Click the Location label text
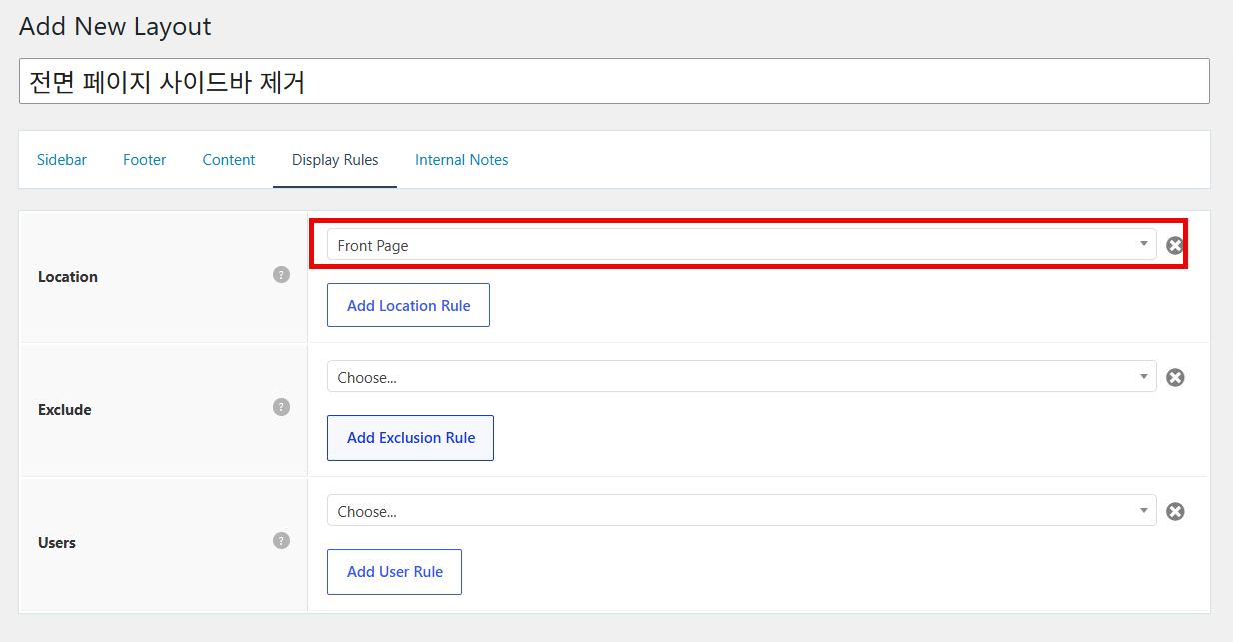 click(68, 277)
